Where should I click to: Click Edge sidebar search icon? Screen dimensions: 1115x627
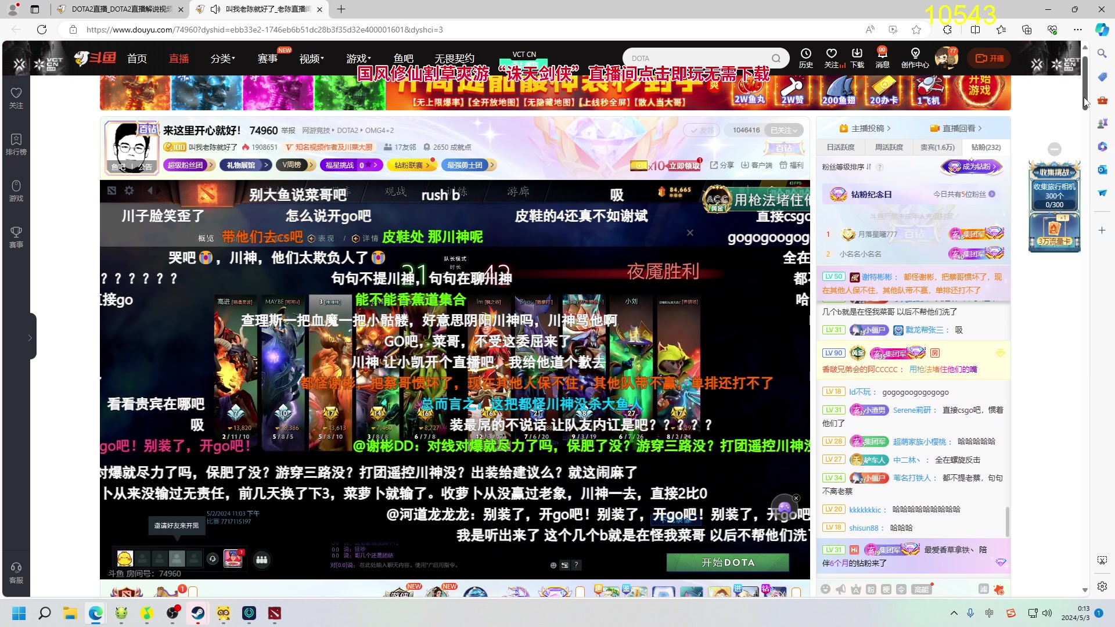coord(1102,53)
